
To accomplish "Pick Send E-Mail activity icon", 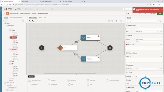I will tap(88, 80).
